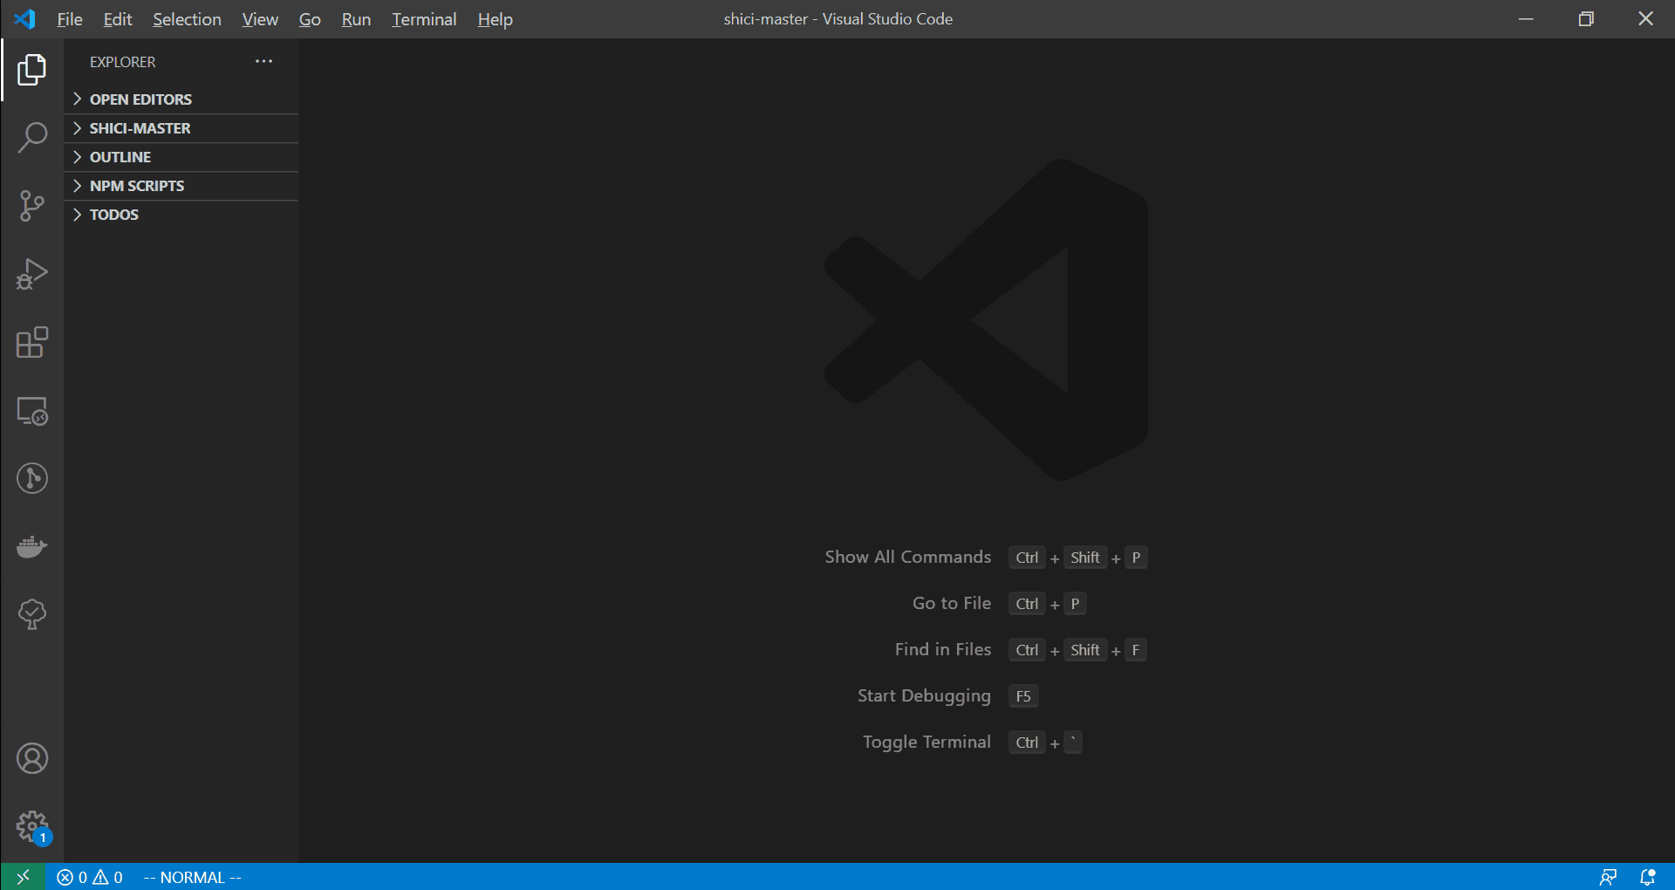Open the Terminal menu
Viewport: 1675px width, 890px height.
tap(424, 19)
